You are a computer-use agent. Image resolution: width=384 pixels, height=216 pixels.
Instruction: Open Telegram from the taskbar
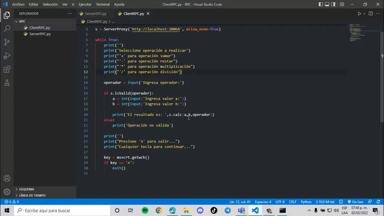pyautogui.click(x=227, y=211)
